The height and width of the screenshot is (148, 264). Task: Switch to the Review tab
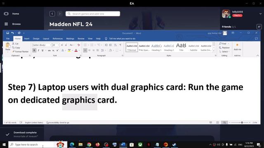81,39
